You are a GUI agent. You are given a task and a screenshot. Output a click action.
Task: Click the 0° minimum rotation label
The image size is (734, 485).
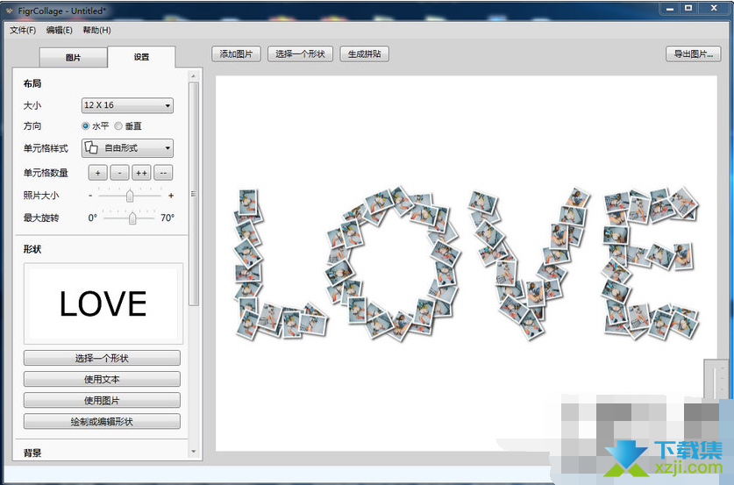(x=93, y=218)
